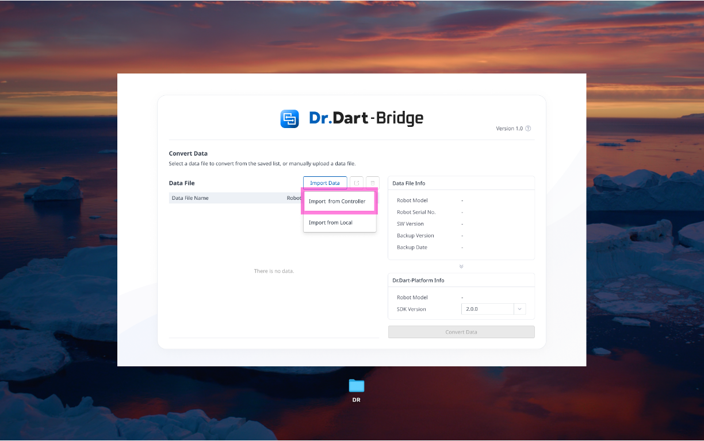Click the Import Data button
Screen dimensions: 704x441
click(325, 183)
